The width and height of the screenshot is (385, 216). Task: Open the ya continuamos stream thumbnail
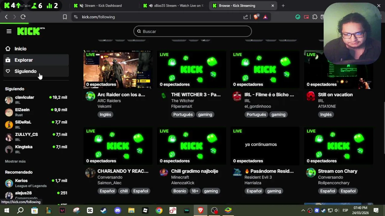click(x=265, y=146)
